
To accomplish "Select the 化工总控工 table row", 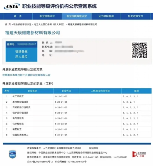I will (x=77, y=96).
